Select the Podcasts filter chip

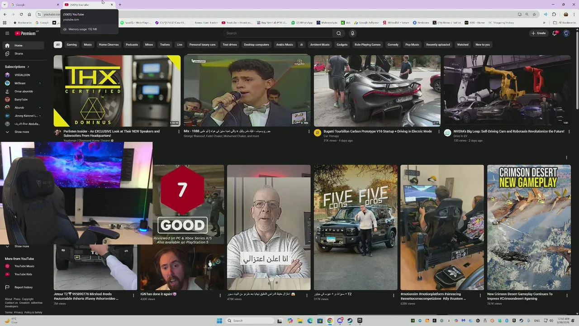tap(132, 45)
